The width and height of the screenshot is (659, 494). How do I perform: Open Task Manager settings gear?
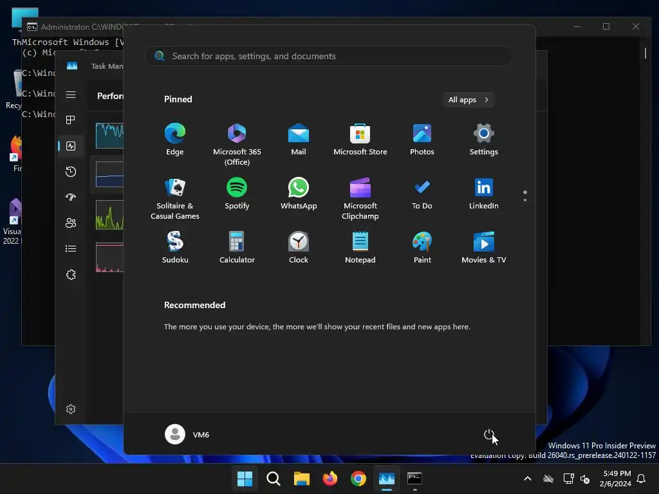pos(71,409)
